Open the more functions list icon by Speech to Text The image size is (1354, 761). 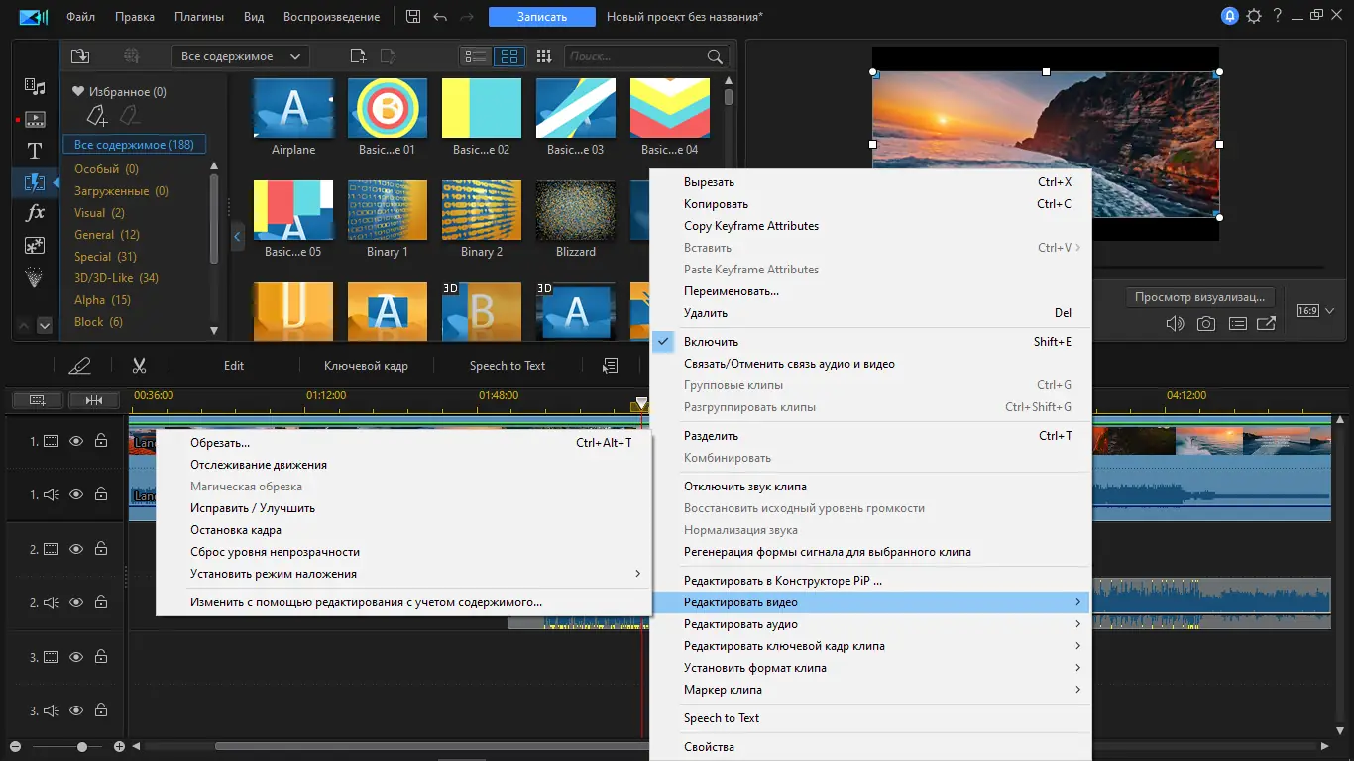[611, 365]
